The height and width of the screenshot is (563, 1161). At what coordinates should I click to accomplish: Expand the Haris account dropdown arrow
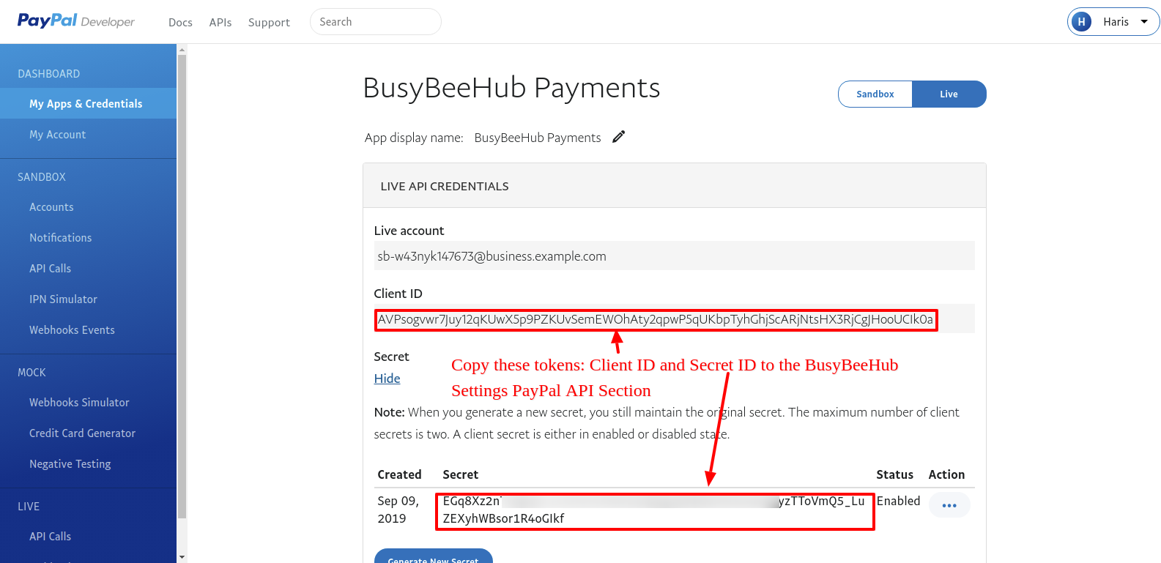pyautogui.click(x=1144, y=22)
